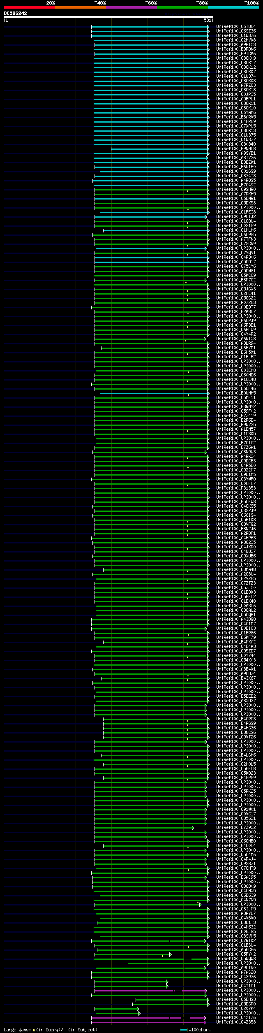The image size is (263, 1033).
Task: Select label UniRef100_B9NHC8
Action: [236, 149]
